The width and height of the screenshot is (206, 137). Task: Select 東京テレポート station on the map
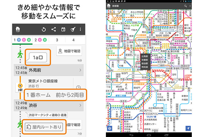171,106
